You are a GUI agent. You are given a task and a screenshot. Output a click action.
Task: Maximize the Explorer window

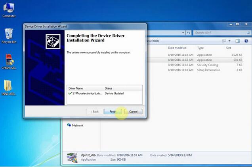(237, 24)
